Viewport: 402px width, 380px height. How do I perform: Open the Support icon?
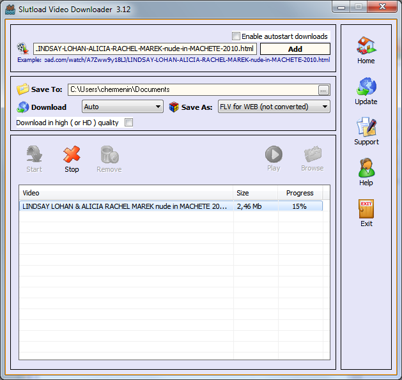pyautogui.click(x=366, y=126)
